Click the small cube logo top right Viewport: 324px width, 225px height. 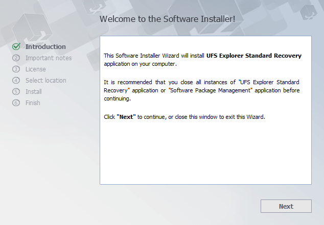(308, 11)
